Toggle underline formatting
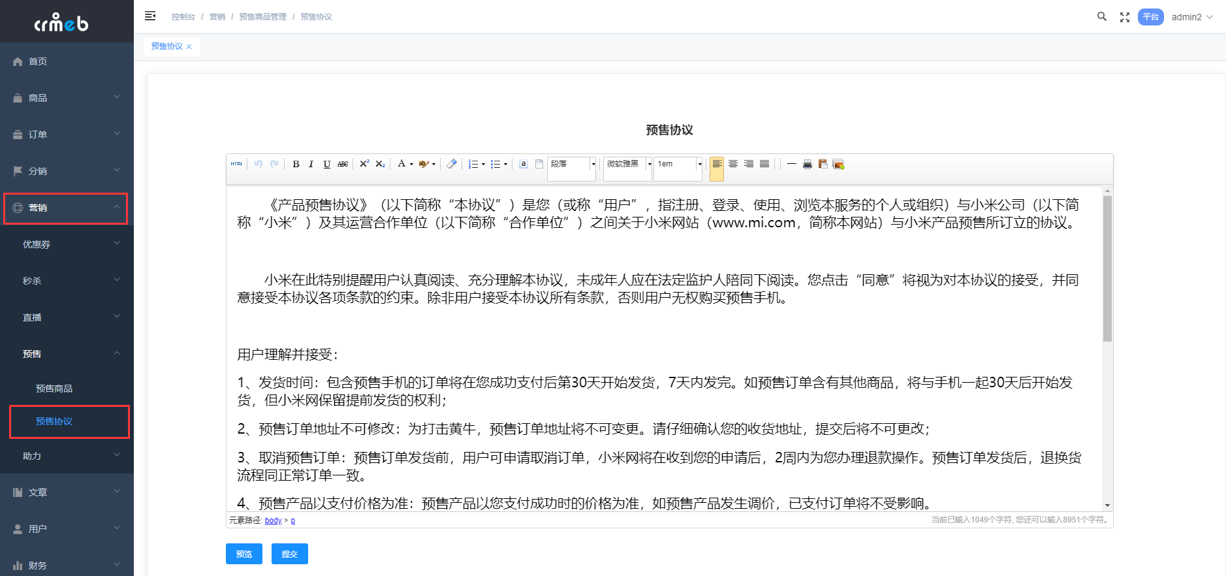The image size is (1226, 576). pos(326,164)
